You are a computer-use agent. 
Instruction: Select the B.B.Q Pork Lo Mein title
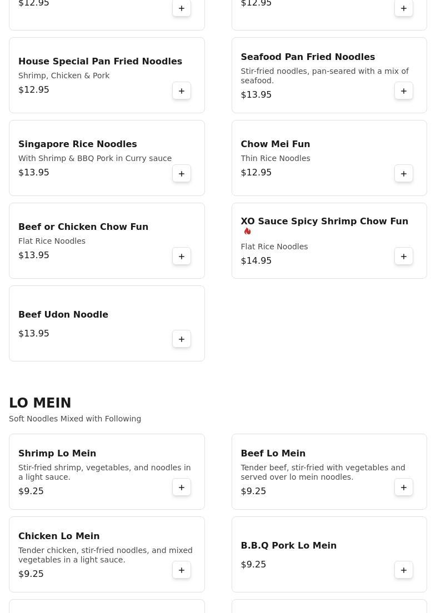pyautogui.click(x=288, y=545)
